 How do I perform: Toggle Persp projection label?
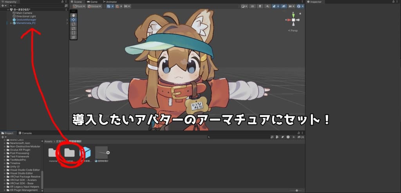[x=293, y=30]
